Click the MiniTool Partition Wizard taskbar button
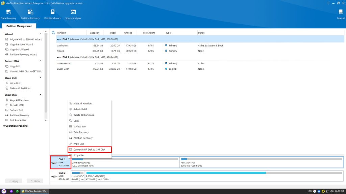 click(35, 191)
